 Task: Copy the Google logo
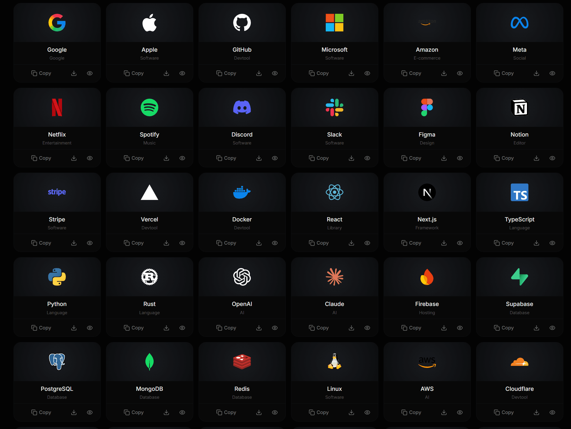coord(41,73)
